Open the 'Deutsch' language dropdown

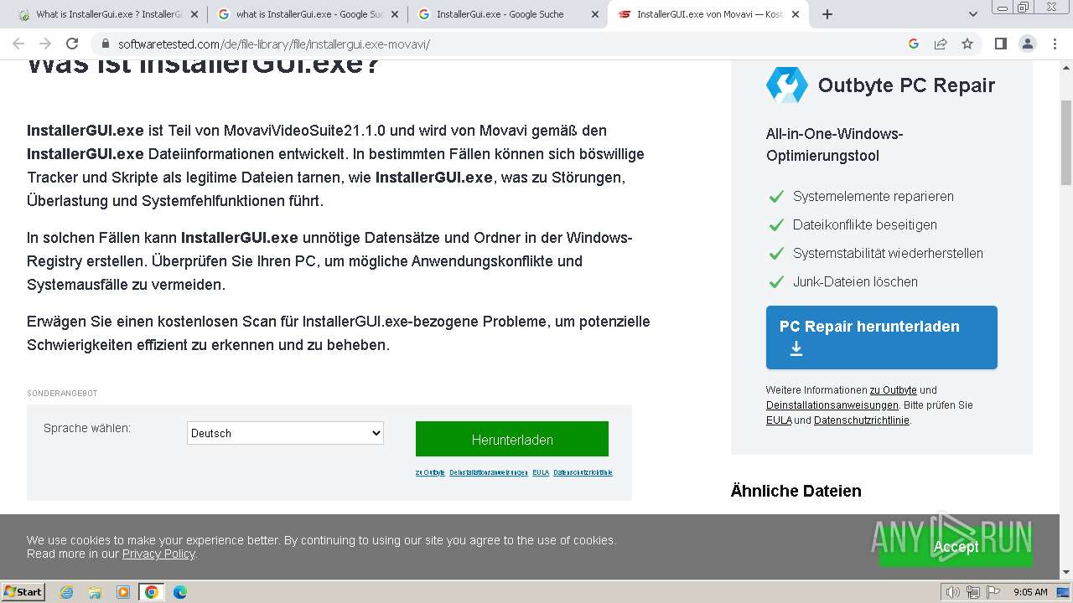285,433
